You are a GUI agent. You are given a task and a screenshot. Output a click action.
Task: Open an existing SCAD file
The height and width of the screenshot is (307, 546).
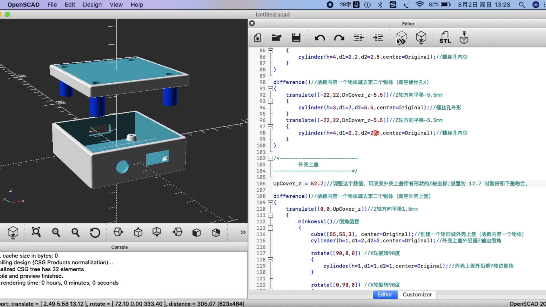pos(276,38)
